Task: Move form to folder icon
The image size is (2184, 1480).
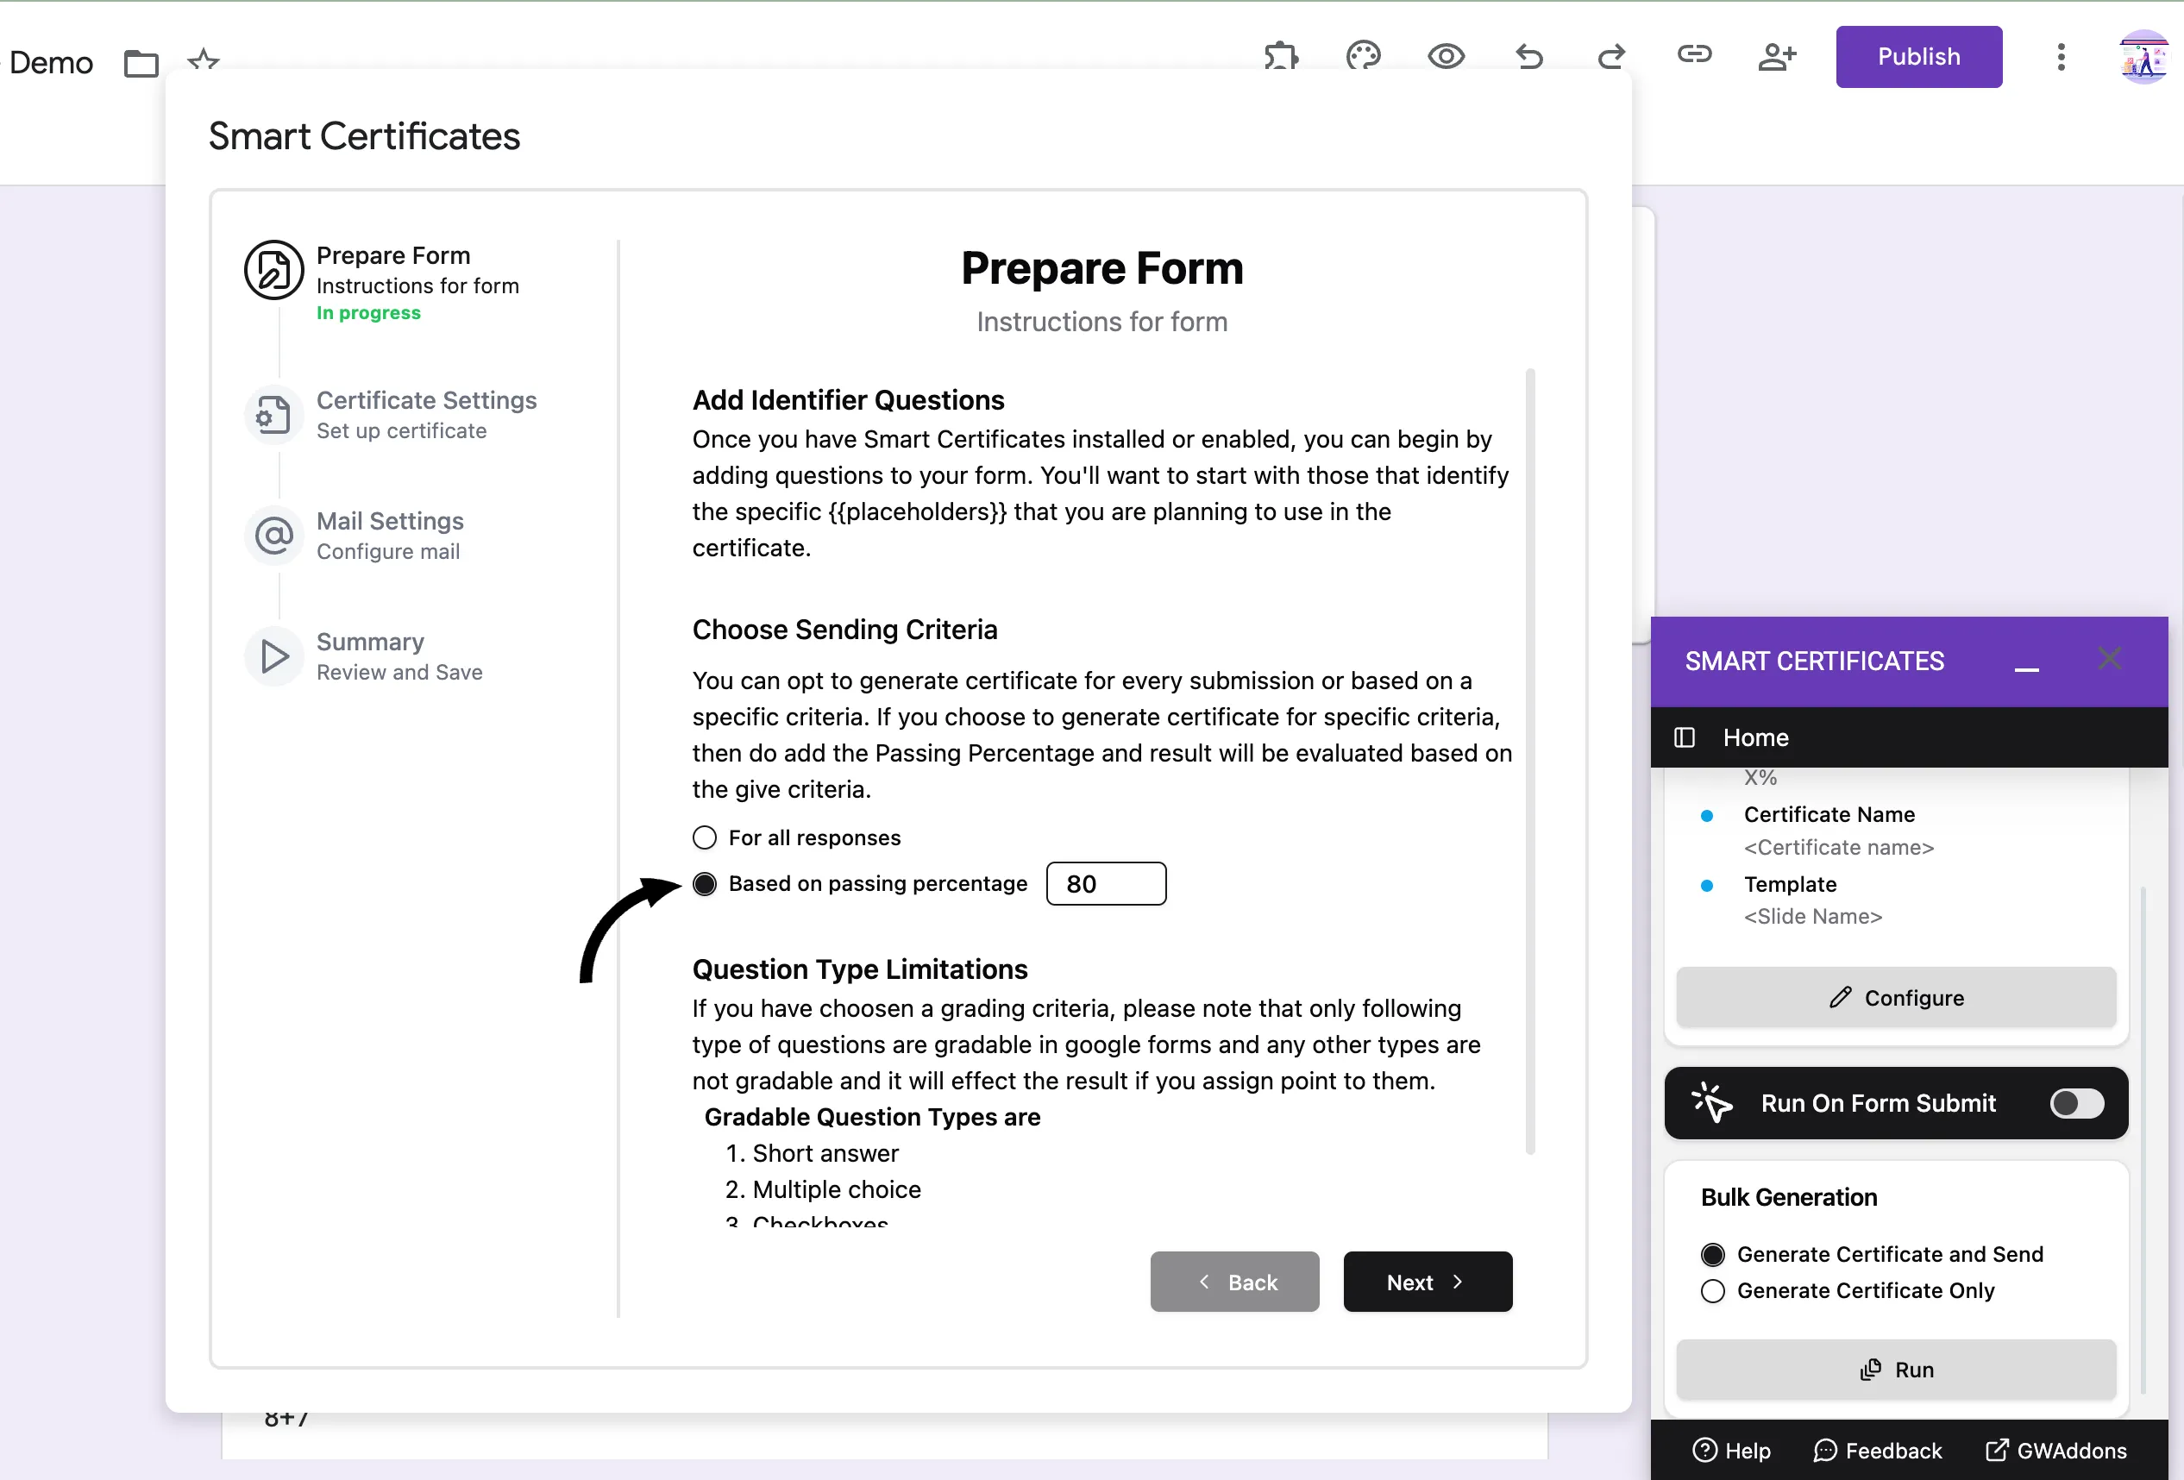Action: [141, 63]
